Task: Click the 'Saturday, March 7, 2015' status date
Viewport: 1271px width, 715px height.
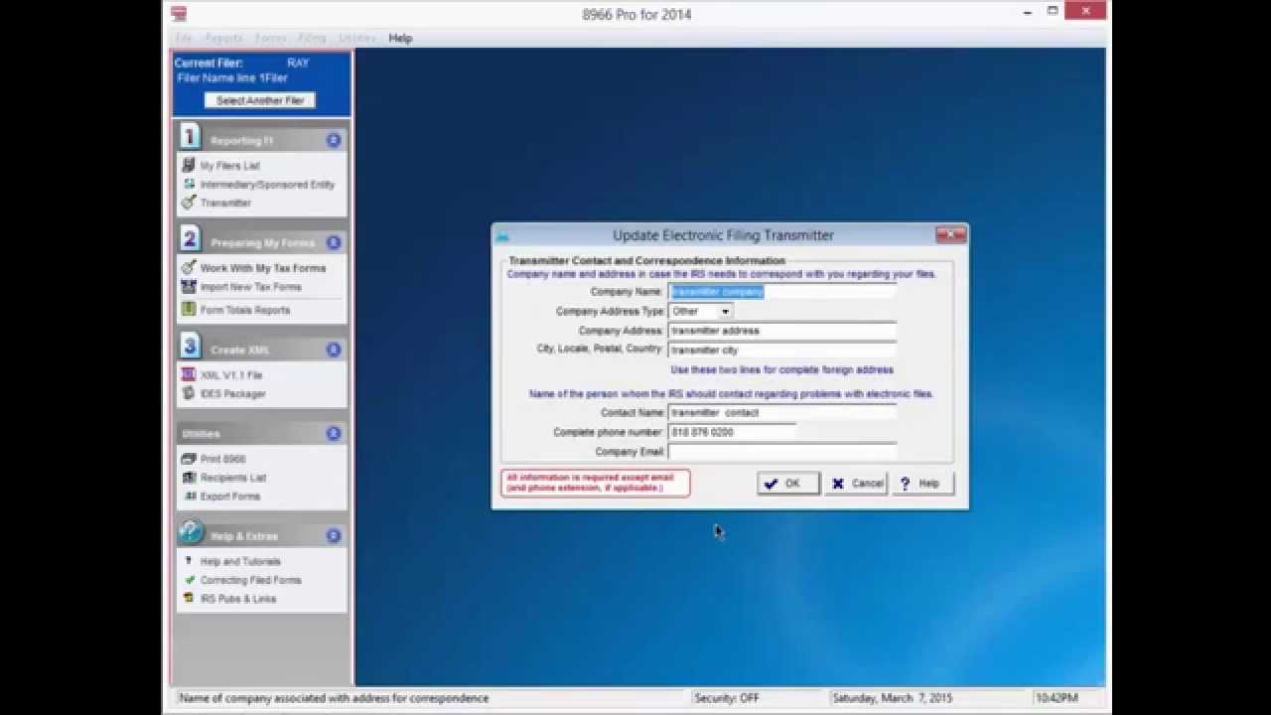Action: (892, 698)
